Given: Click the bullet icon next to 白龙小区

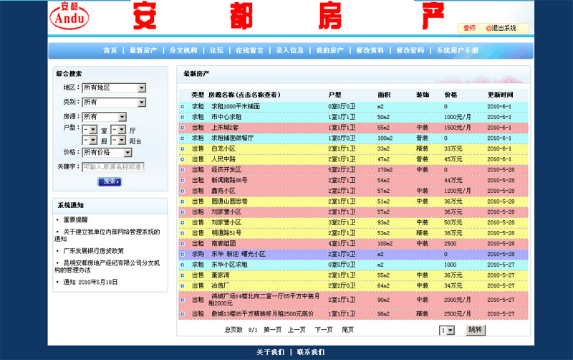Looking at the screenshot, I should [x=183, y=148].
